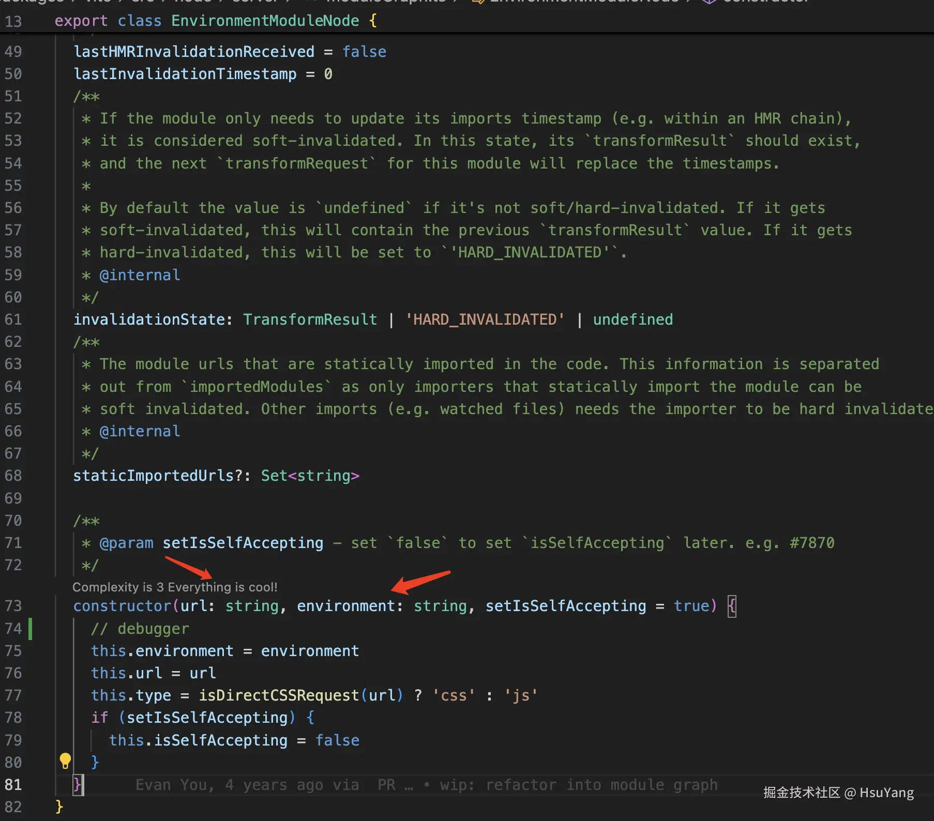The height and width of the screenshot is (821, 934).
Task: Click the `transformRequest` mention in the comment
Action: point(297,163)
